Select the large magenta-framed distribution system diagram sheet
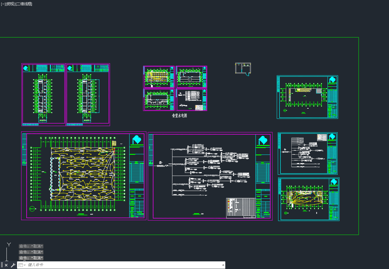This screenshot has height=269, width=389. coord(210,176)
